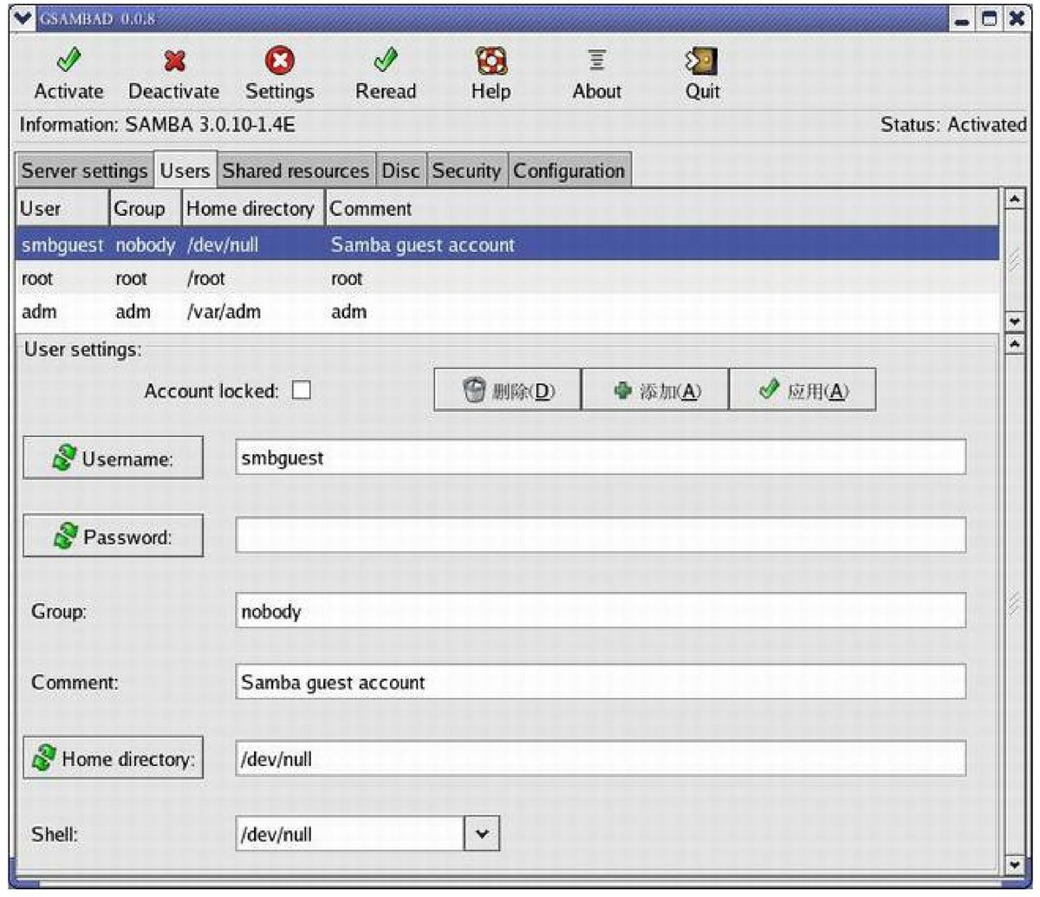Click the user list scrollbar down arrow

1012,322
